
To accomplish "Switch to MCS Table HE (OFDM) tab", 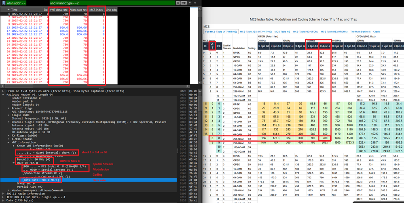I will (306, 31).
